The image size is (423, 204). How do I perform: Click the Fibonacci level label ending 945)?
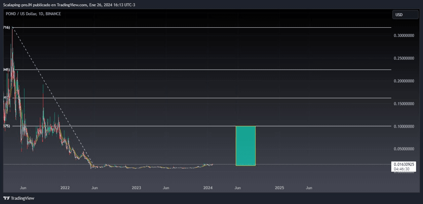tap(7, 70)
